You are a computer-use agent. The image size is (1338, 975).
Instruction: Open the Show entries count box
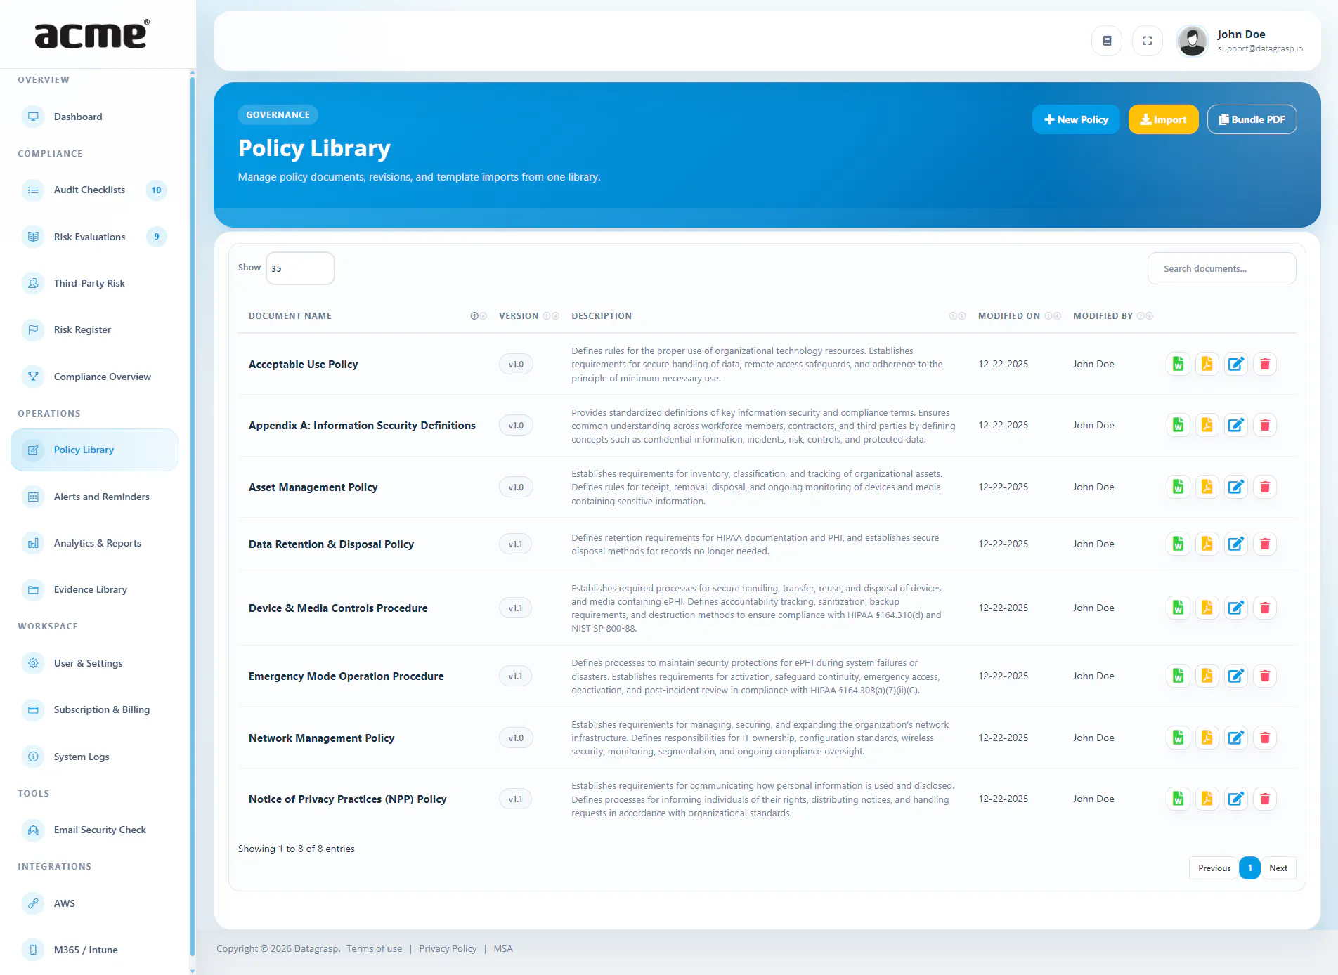(x=300, y=268)
